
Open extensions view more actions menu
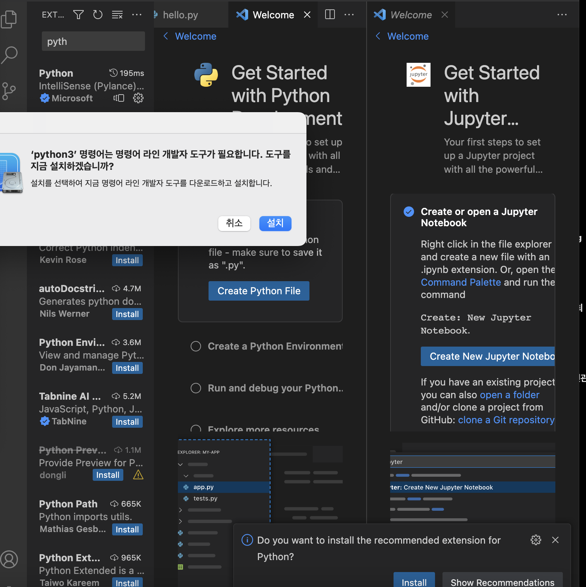point(137,15)
